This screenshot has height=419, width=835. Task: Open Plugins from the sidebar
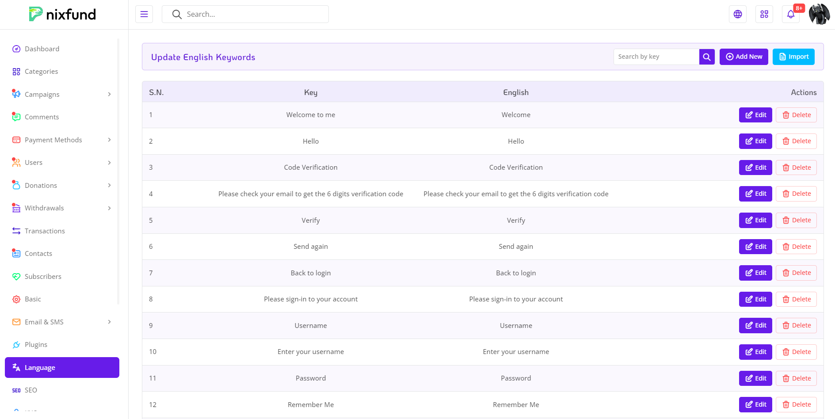click(36, 345)
